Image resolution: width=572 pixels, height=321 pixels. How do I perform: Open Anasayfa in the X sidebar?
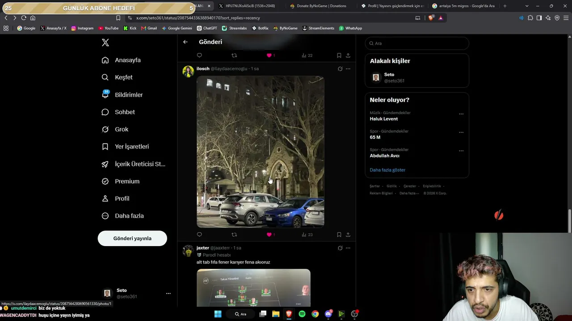point(121,60)
